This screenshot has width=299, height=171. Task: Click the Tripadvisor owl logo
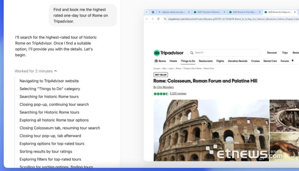coord(157,53)
